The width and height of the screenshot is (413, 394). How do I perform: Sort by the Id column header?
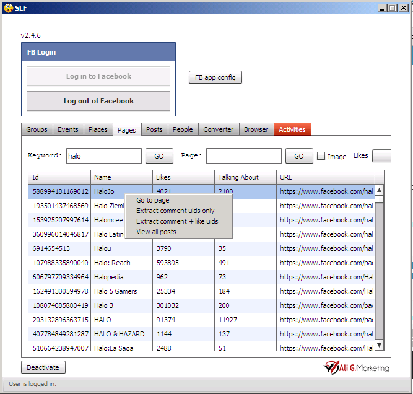59,177
